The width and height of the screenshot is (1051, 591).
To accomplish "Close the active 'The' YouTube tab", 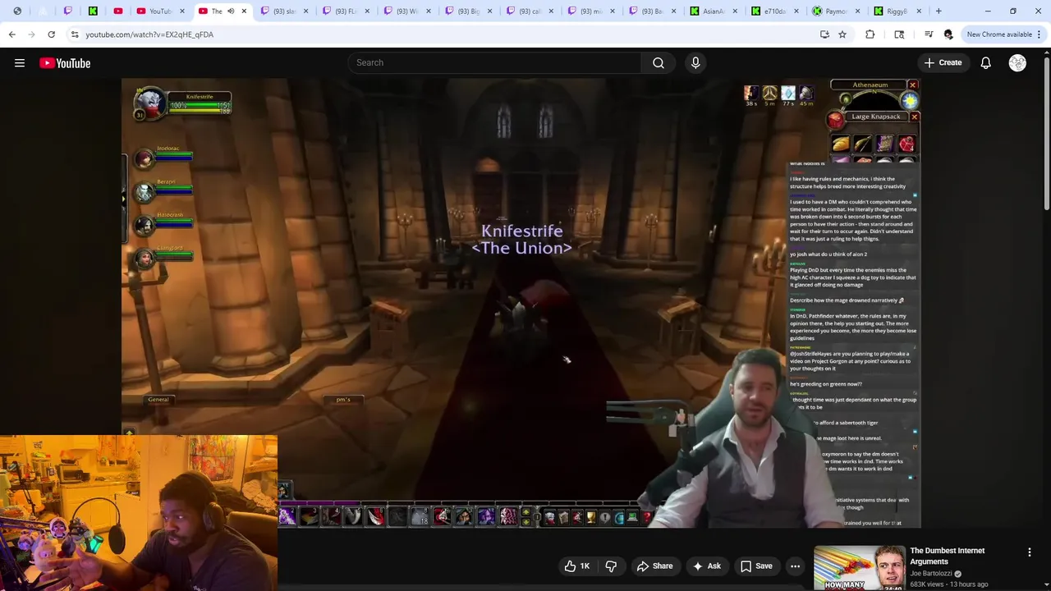I will 243,11.
